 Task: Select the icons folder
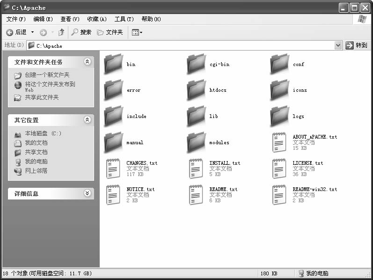point(280,90)
